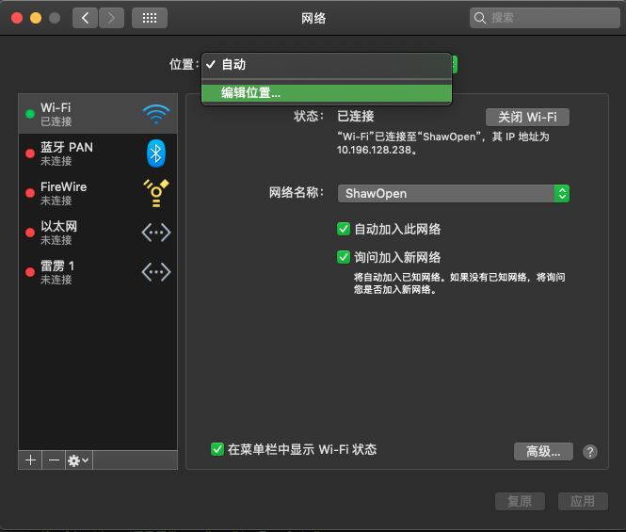Viewport: 626px width, 532px height.
Task: Click the FireWire icon in the sidebar
Action: [x=156, y=193]
